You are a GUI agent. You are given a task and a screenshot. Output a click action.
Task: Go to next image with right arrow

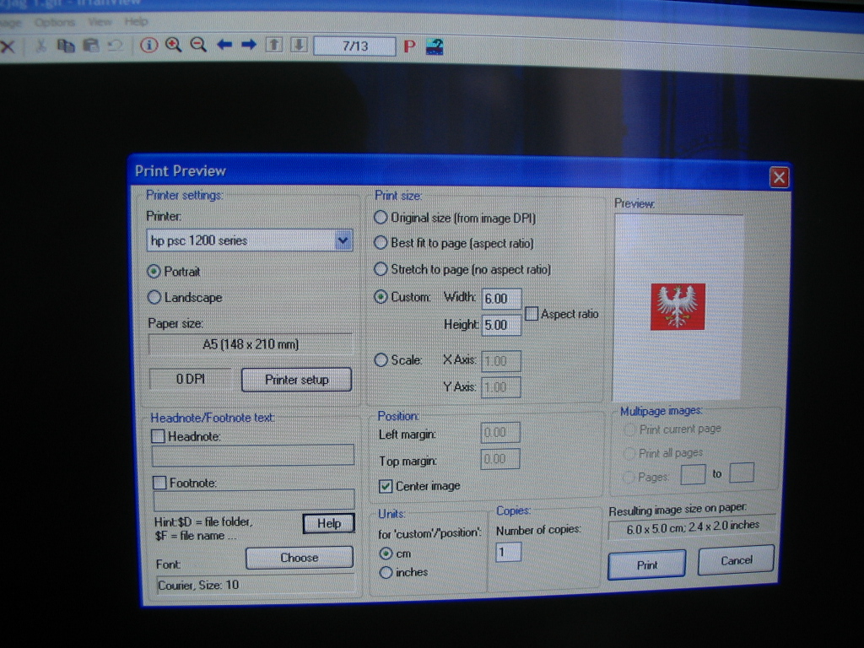[x=248, y=46]
